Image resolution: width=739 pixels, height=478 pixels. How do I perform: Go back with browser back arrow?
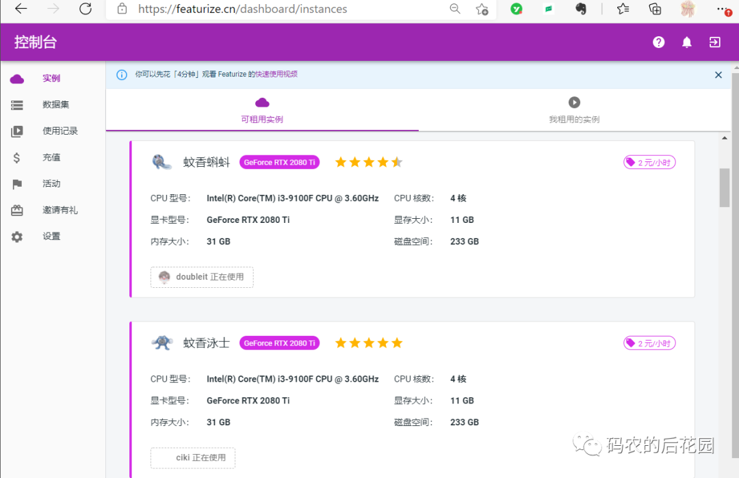pyautogui.click(x=21, y=8)
